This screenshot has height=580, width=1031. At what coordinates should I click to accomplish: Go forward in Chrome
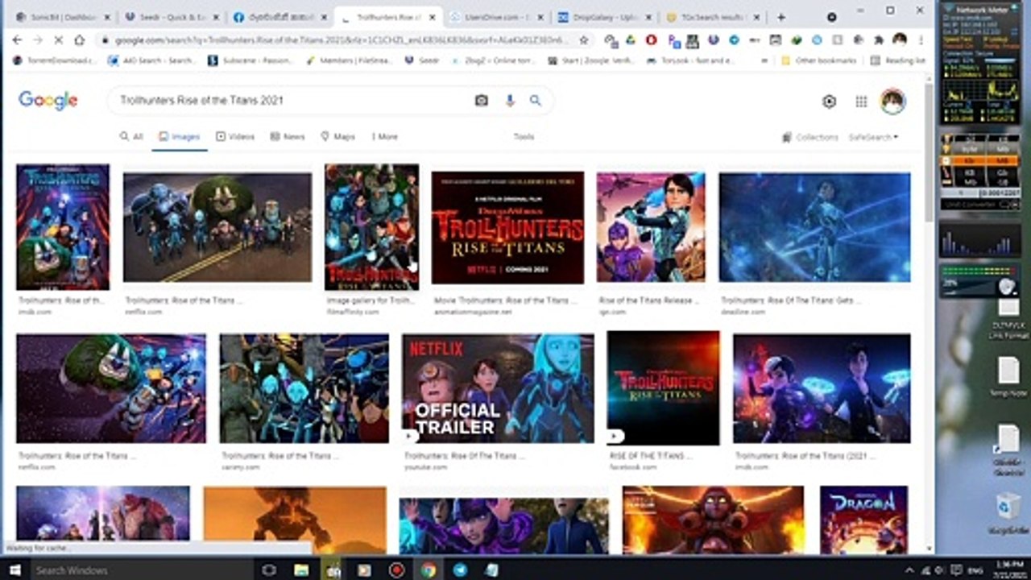[39, 39]
